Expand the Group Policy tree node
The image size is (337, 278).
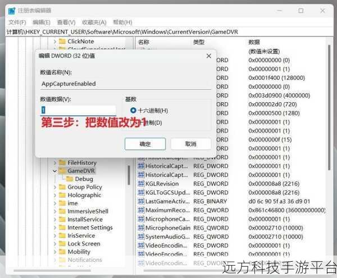tap(55, 187)
